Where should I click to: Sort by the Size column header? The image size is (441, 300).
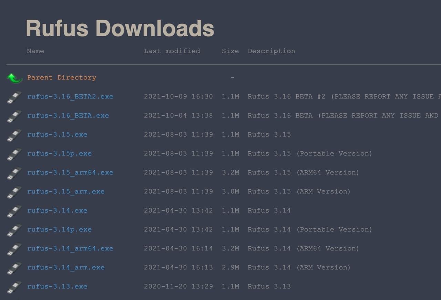pos(230,51)
